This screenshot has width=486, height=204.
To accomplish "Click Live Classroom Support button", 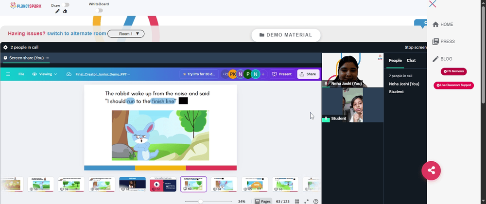I will click(454, 85).
